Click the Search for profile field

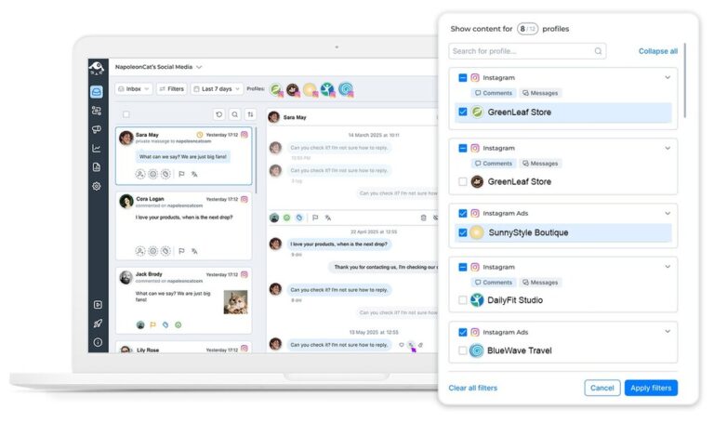click(527, 51)
